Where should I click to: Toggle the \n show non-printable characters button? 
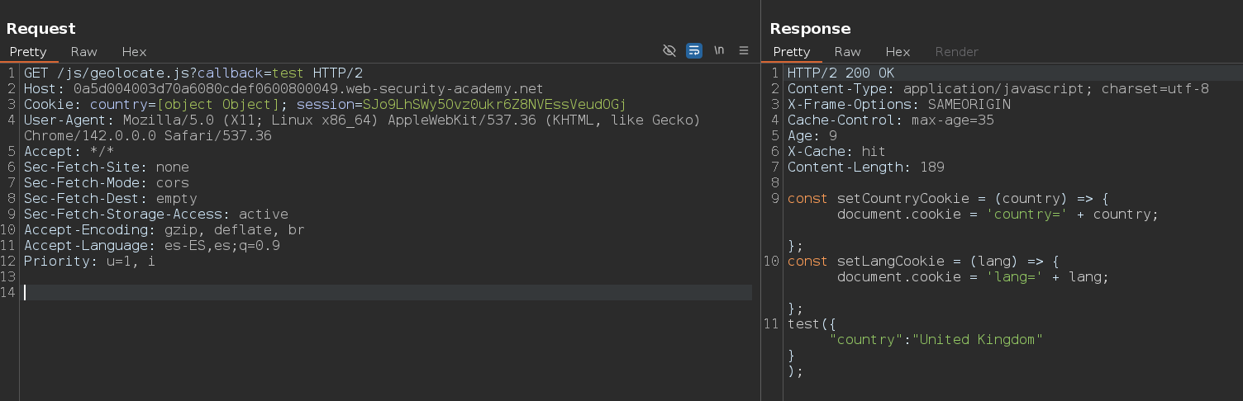click(719, 51)
